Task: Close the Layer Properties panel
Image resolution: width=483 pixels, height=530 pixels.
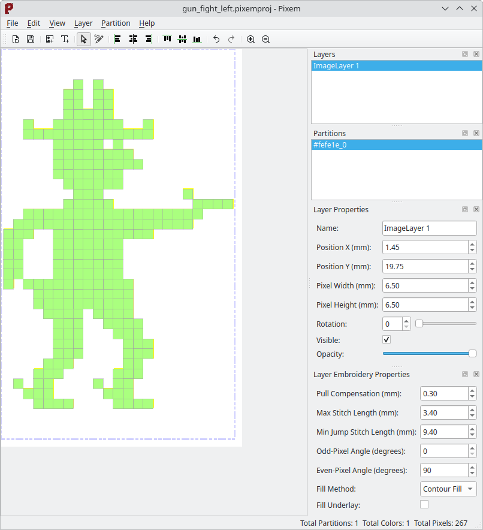Action: 476,209
